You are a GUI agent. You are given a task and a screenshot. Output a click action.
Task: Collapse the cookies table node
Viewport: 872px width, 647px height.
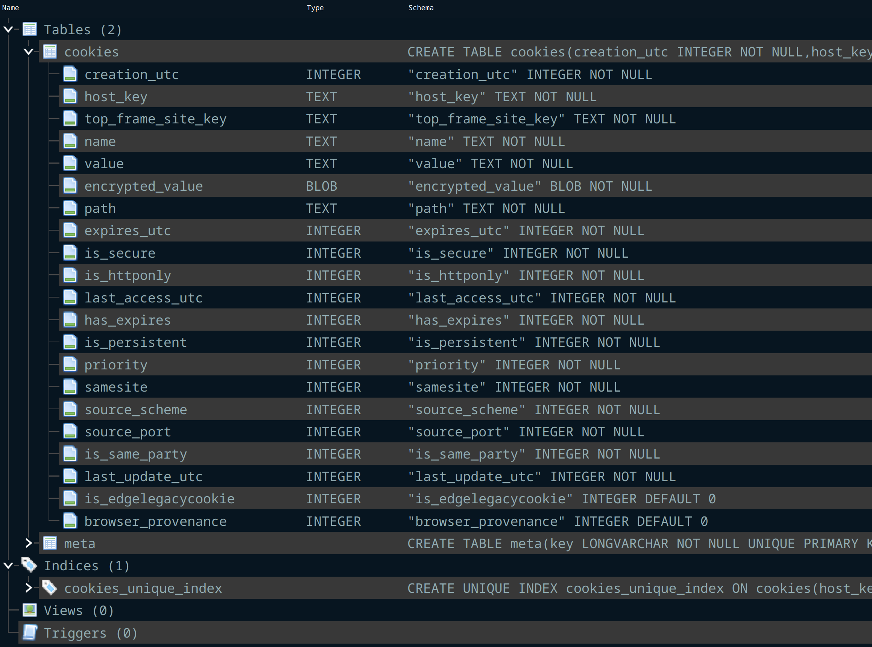pos(29,52)
